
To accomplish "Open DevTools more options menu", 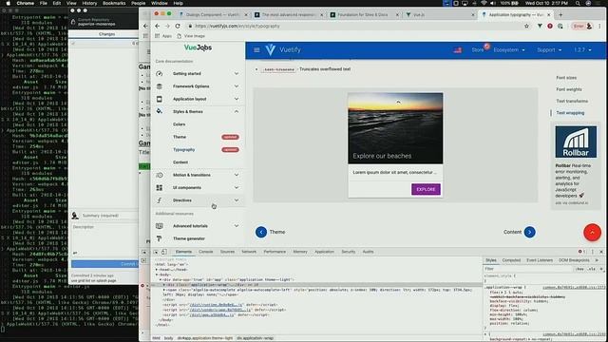I will (x=593, y=252).
